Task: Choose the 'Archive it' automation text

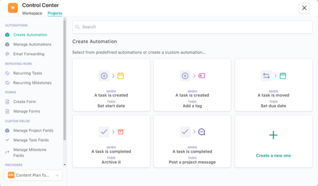Action: coord(111,162)
